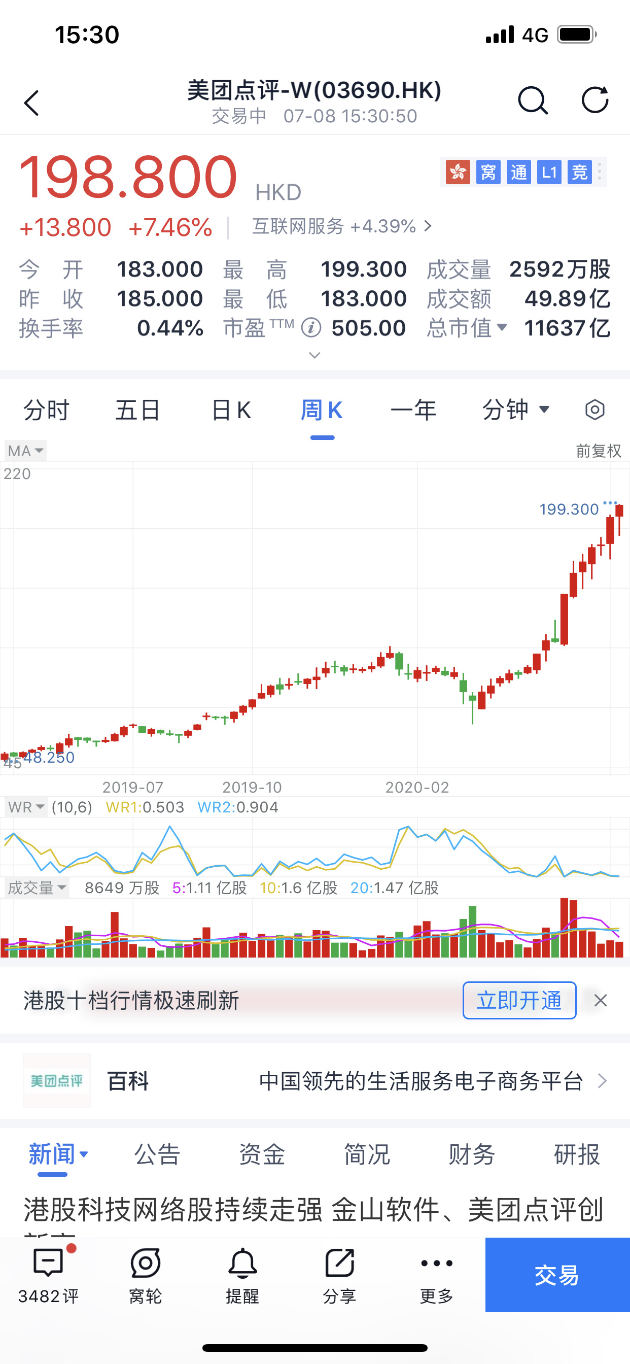Tap the 成交量 2592万股 value
The width and height of the screenshot is (630, 1364).
coord(559,269)
